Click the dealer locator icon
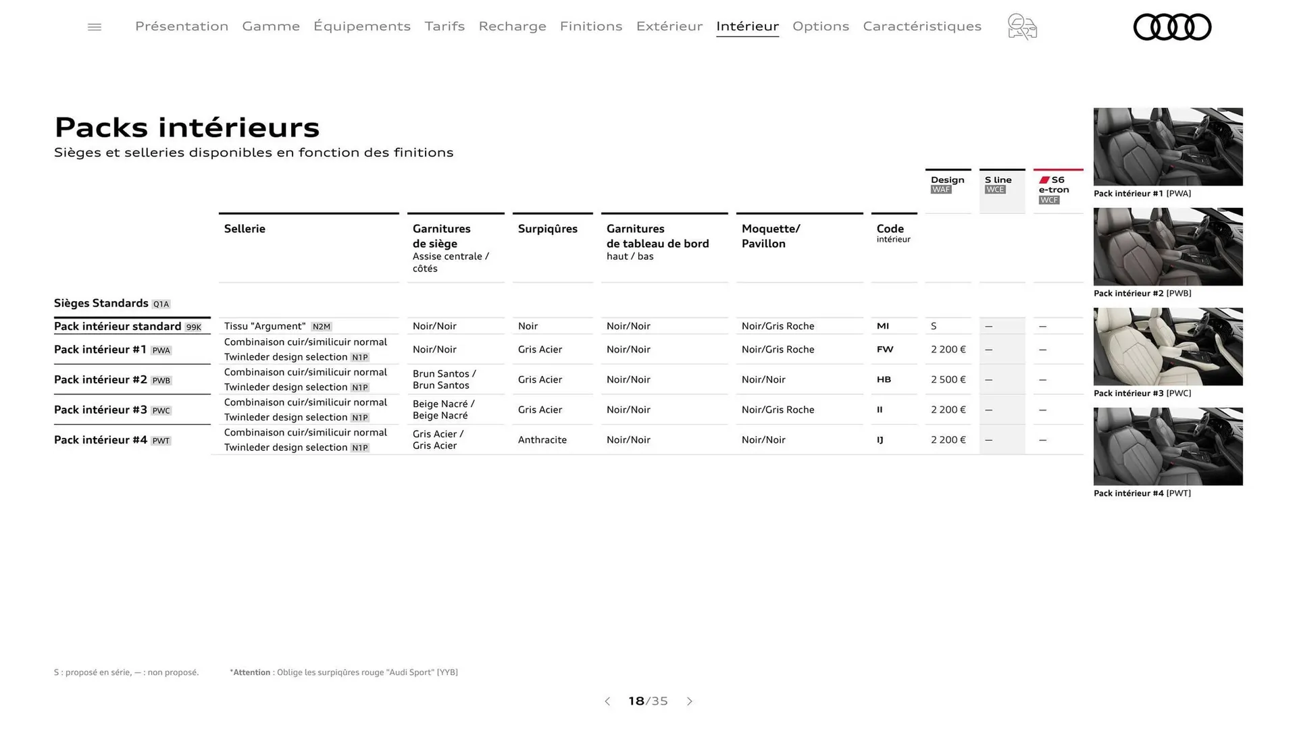1297x729 pixels. (x=1021, y=26)
